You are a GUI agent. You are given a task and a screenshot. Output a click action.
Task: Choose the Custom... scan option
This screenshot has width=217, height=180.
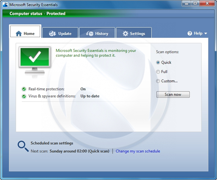point(158,81)
